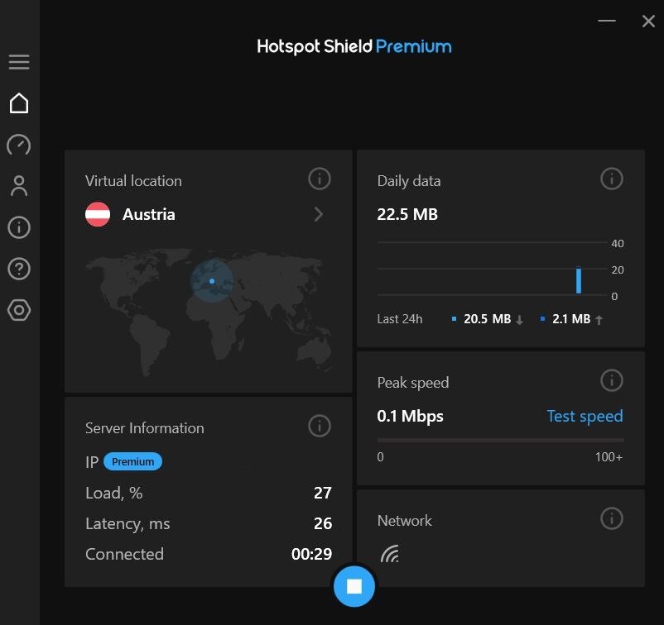Open the speed test gauge icon in the sidebar
The width and height of the screenshot is (664, 625).
19,145
